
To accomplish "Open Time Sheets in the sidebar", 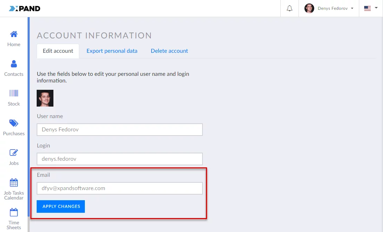I will pyautogui.click(x=14, y=212).
